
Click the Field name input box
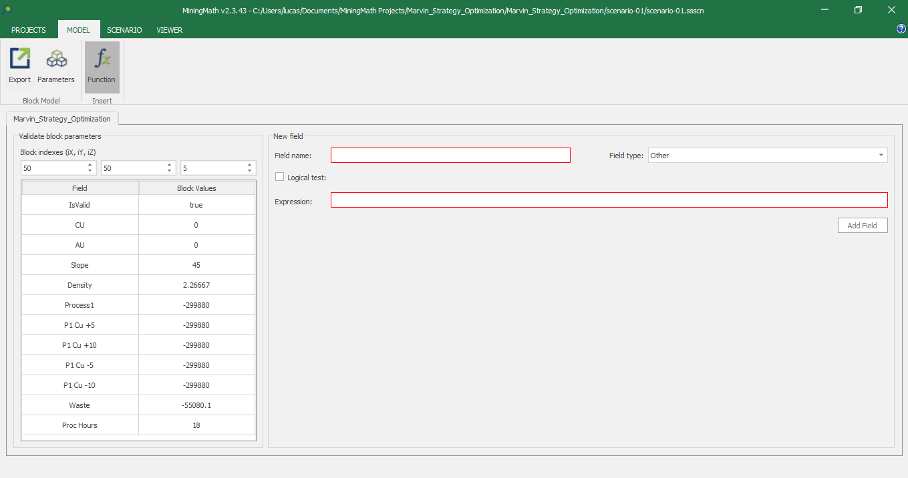pos(450,156)
